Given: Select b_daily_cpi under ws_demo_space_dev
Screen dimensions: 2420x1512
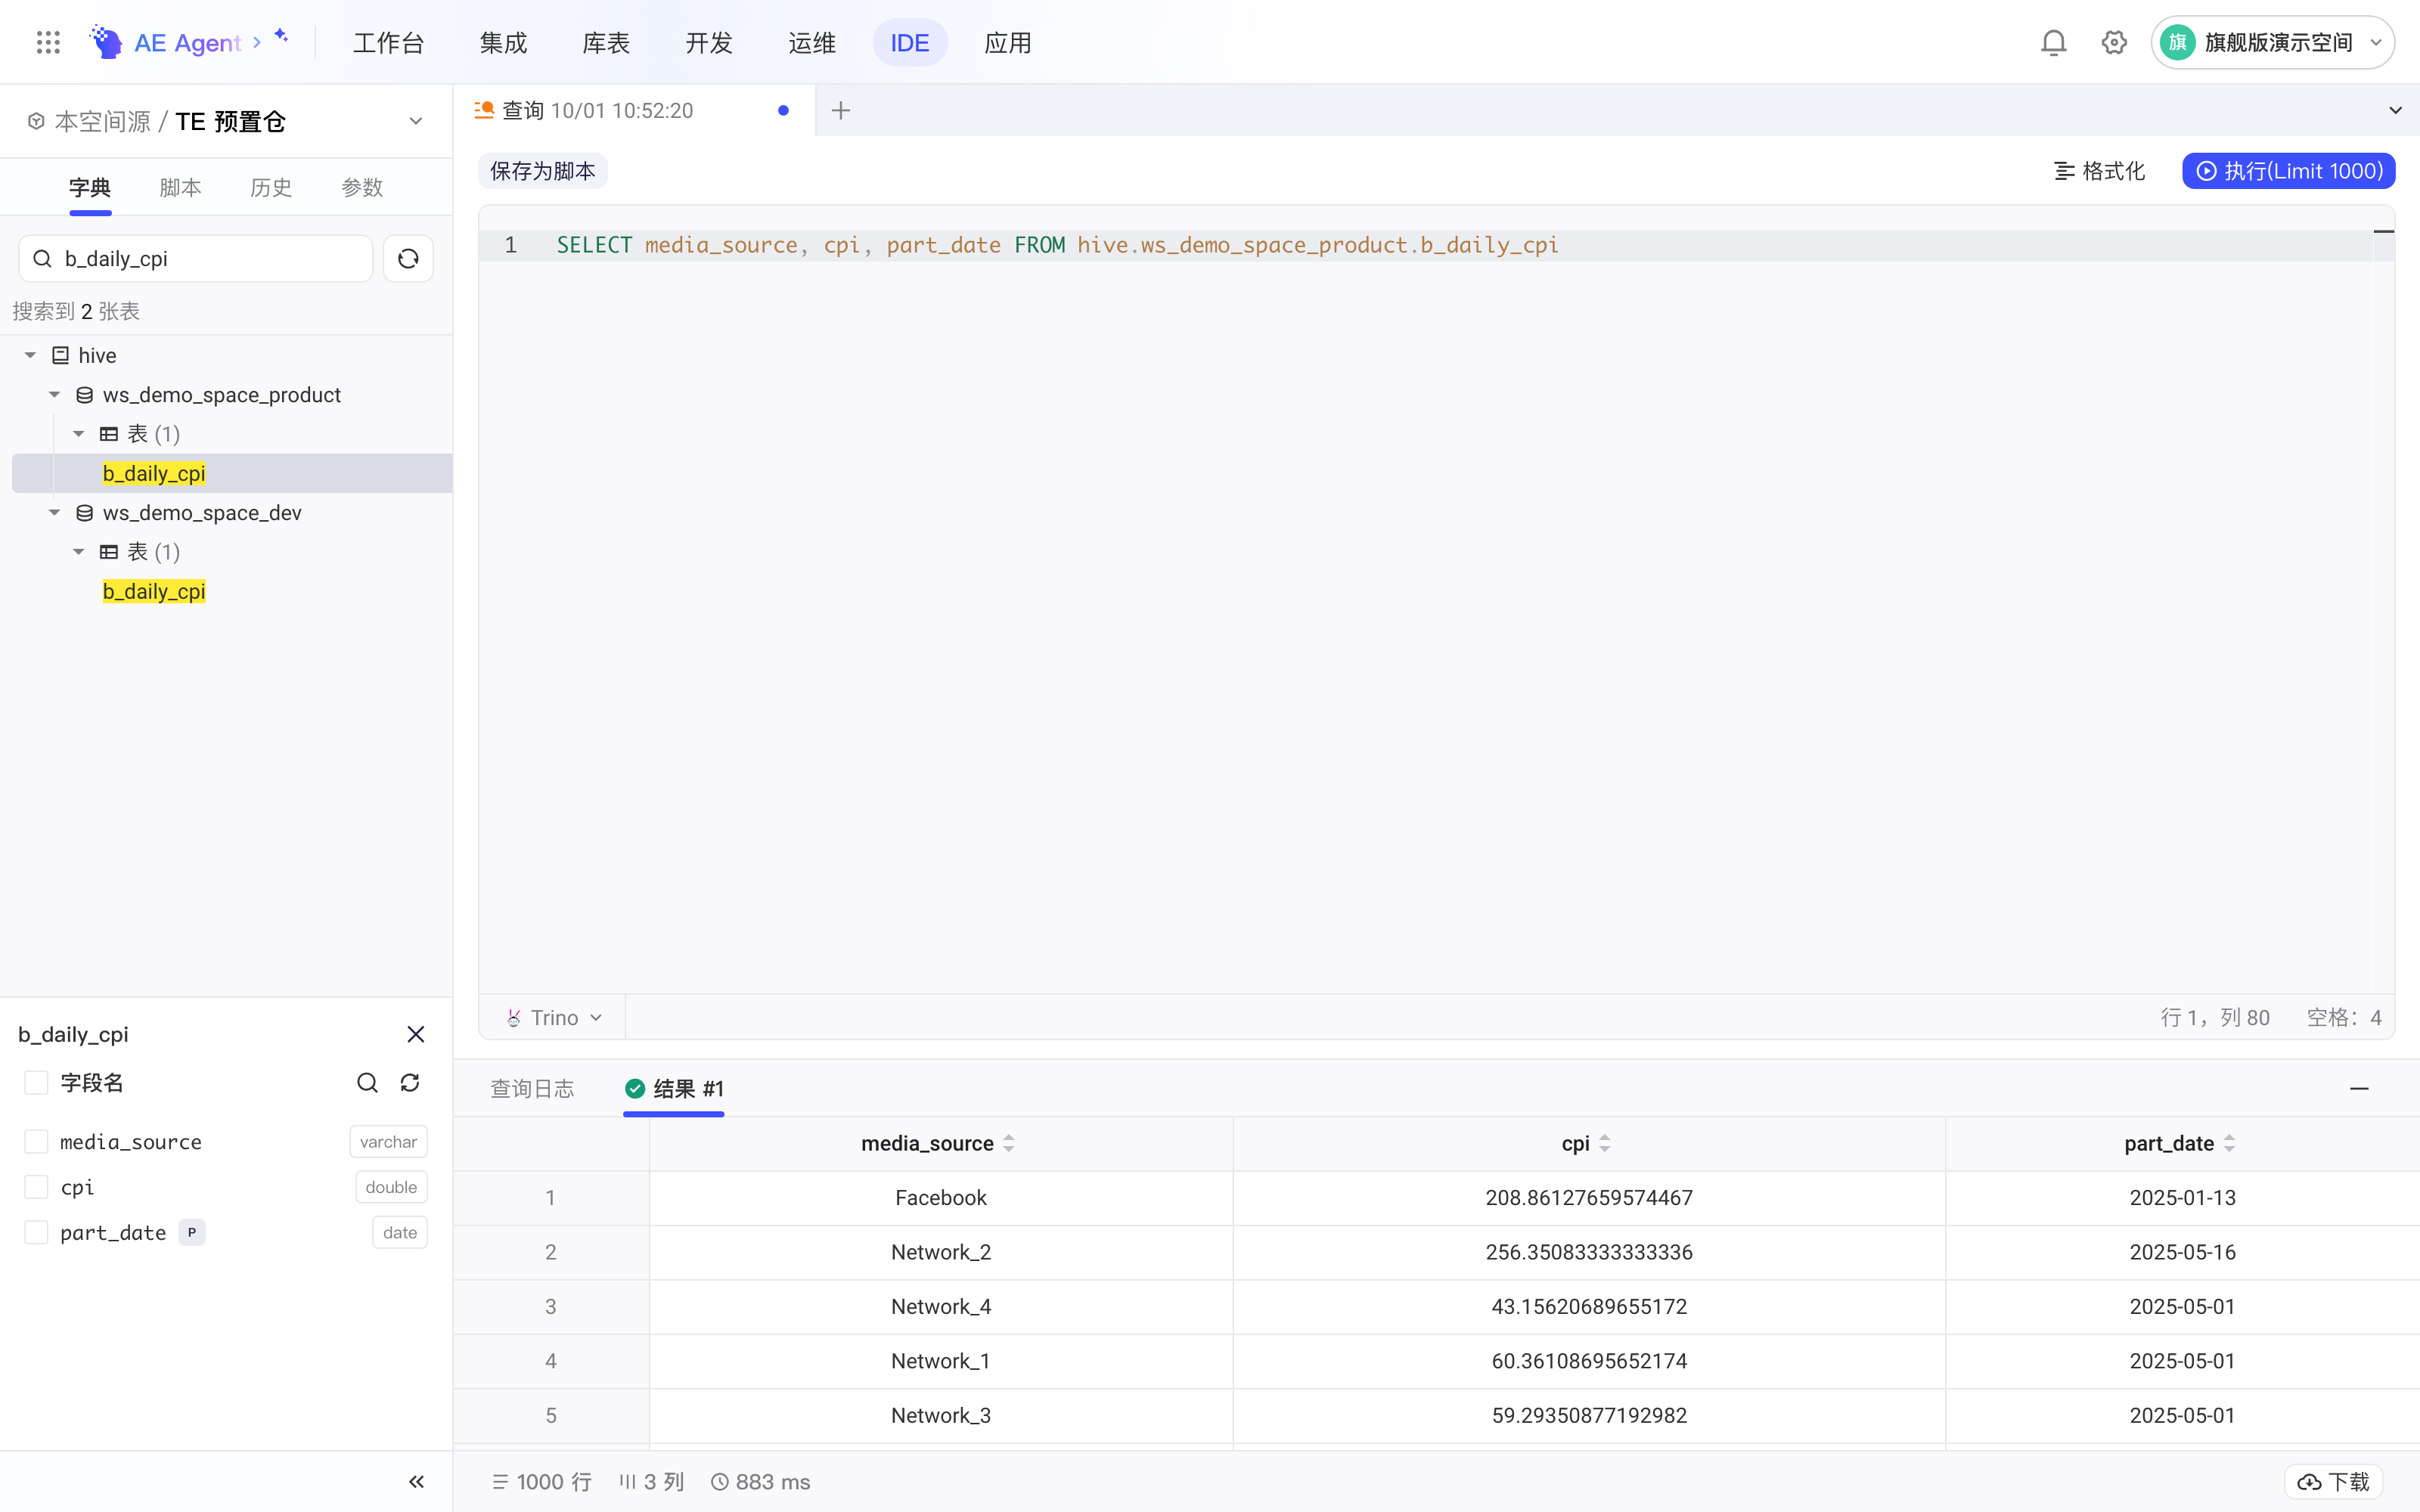Looking at the screenshot, I should tap(154, 591).
